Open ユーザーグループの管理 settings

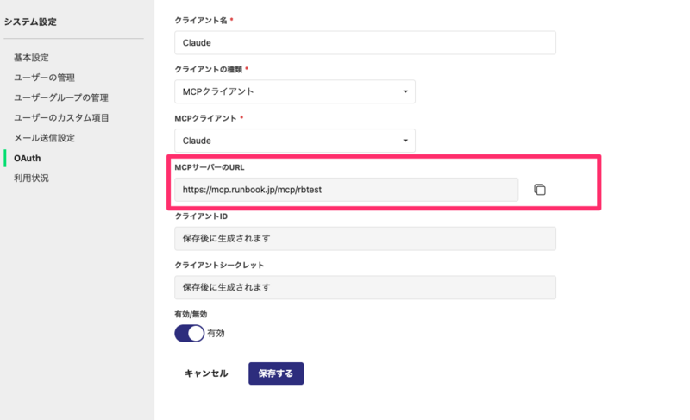click(x=60, y=97)
